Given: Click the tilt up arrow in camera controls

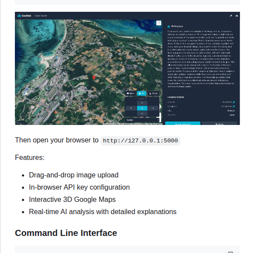Looking at the screenshot, I should [x=142, y=103].
